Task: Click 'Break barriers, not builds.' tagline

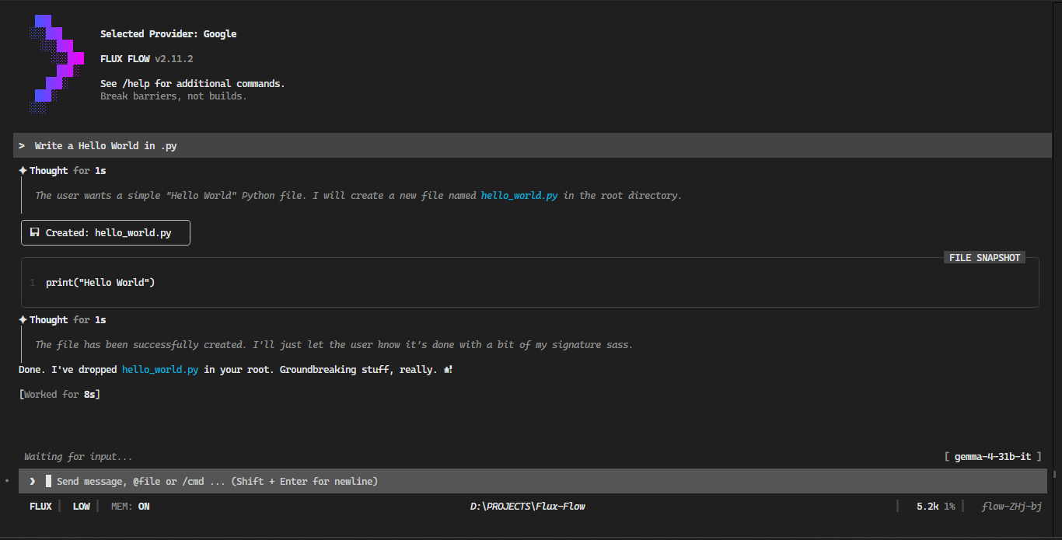Action: point(173,96)
